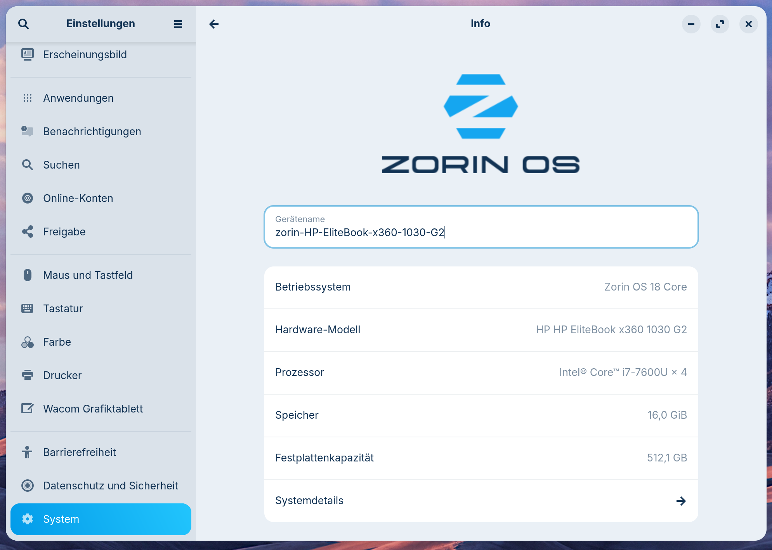Click the Freigabe share icon
Screen dimensions: 772x550
[x=28, y=231]
